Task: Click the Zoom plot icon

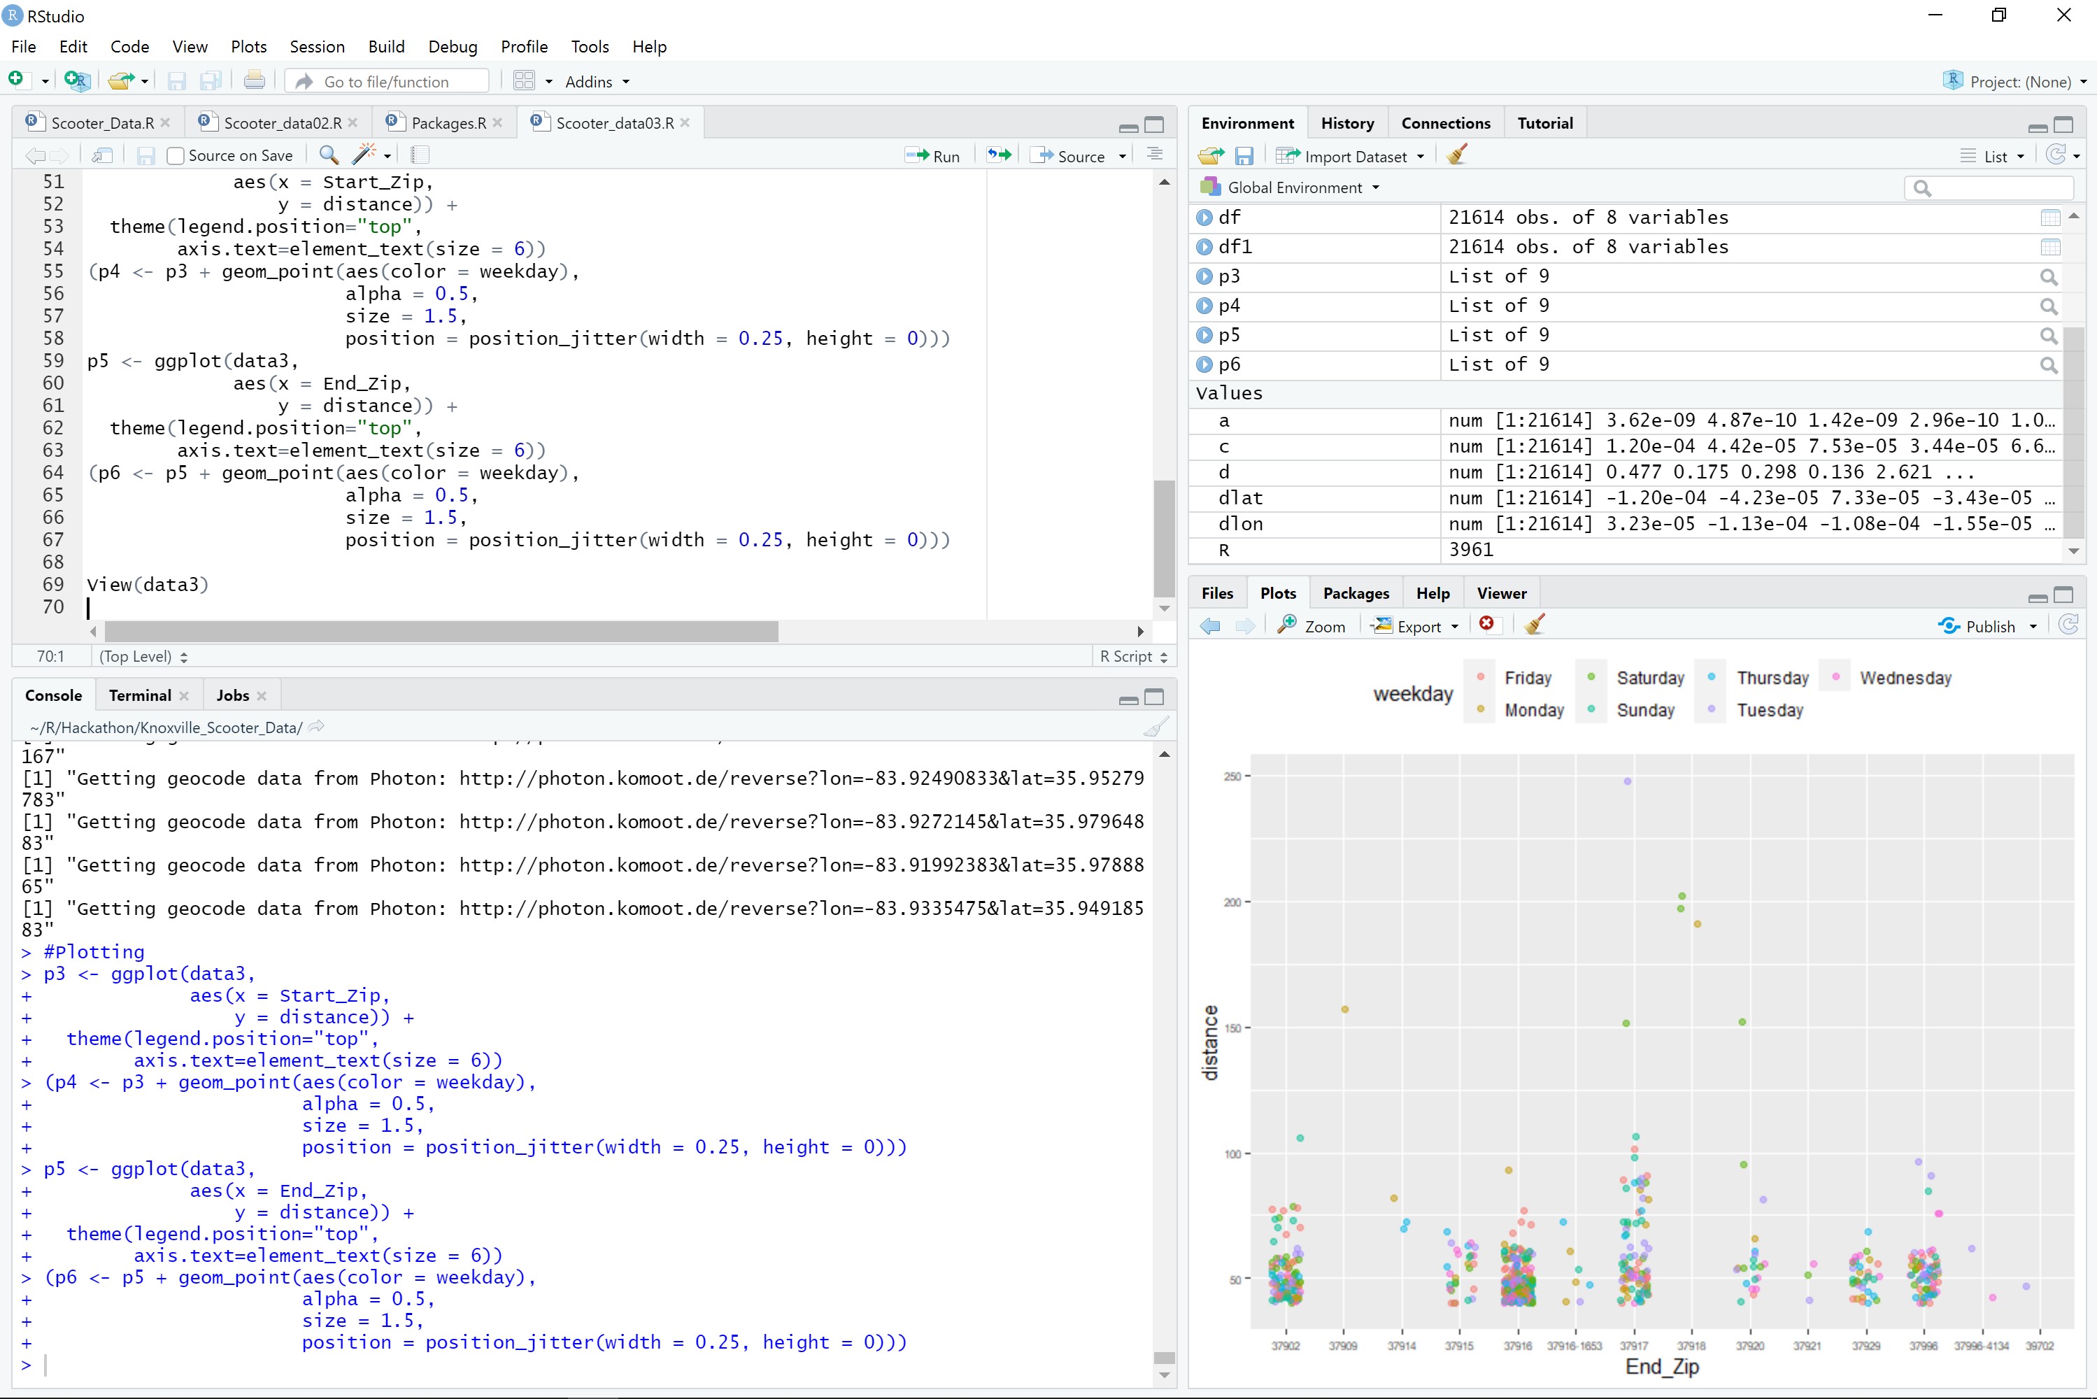Action: pos(1310,626)
